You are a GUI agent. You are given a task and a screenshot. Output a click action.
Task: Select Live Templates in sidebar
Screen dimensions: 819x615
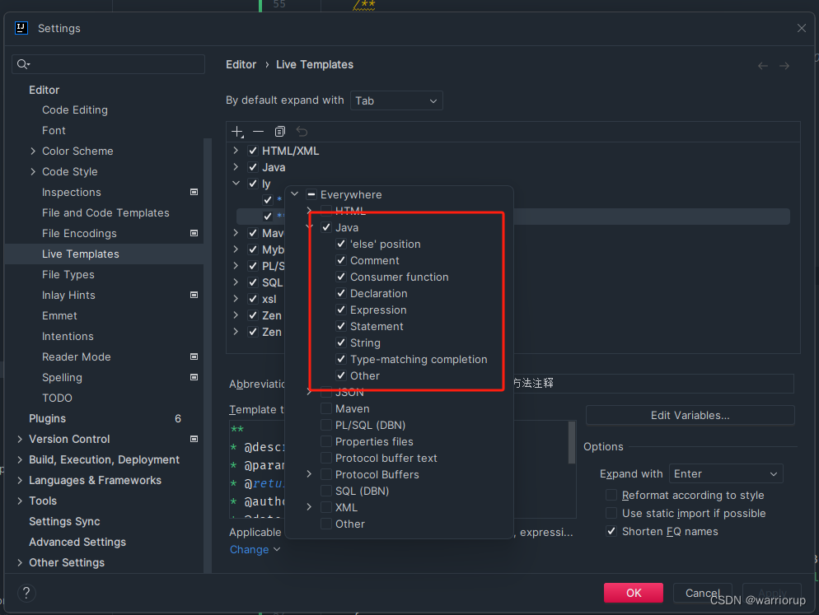[x=81, y=254]
